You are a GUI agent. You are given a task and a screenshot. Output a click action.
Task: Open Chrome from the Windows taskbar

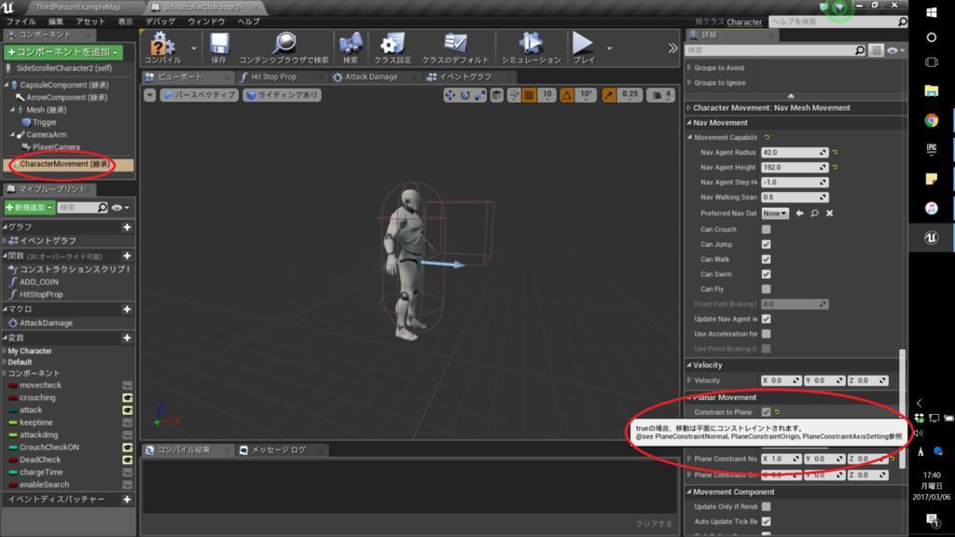coord(932,120)
